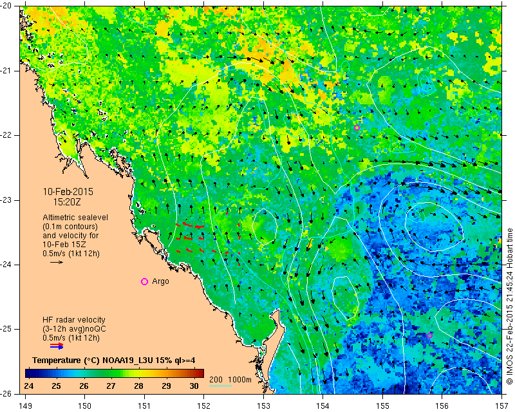
Task: Click the '15:20Z' time text
Action: [67, 202]
